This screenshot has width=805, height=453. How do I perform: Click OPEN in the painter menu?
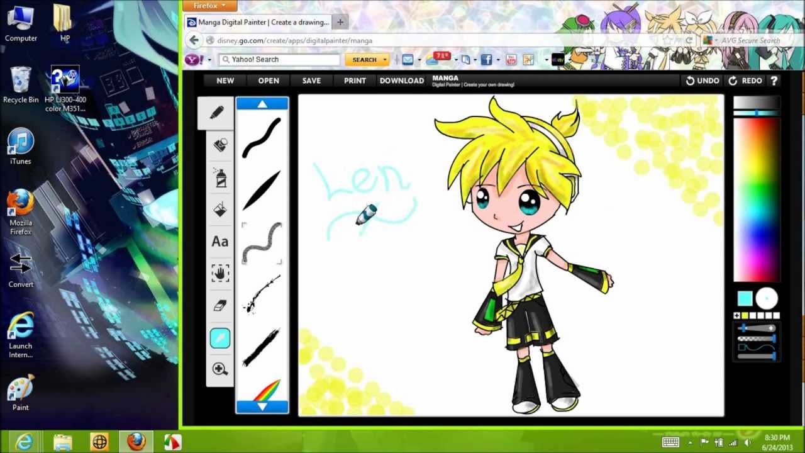tap(269, 81)
